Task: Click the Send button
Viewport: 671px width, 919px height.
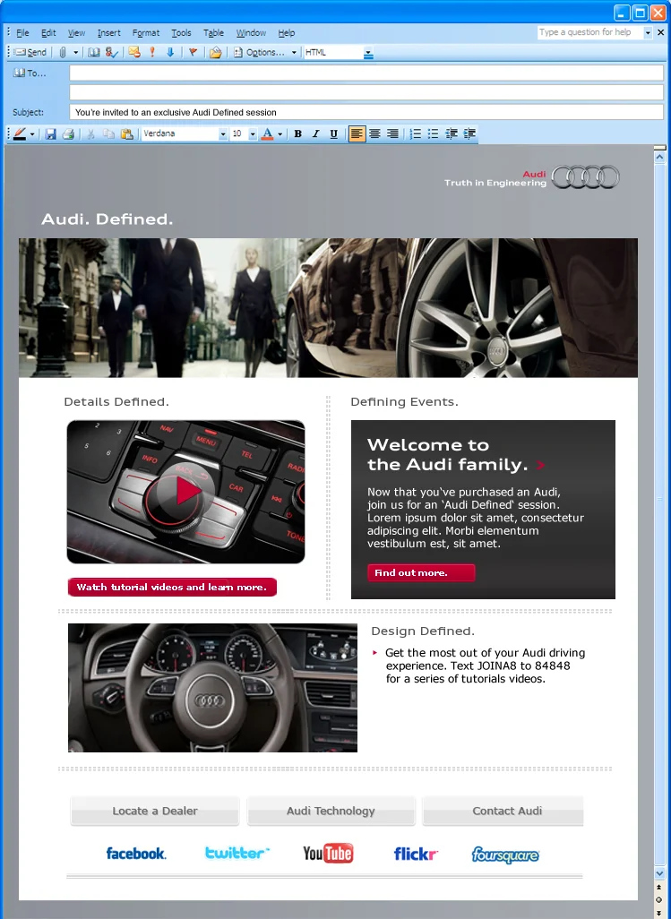Action: click(x=30, y=52)
